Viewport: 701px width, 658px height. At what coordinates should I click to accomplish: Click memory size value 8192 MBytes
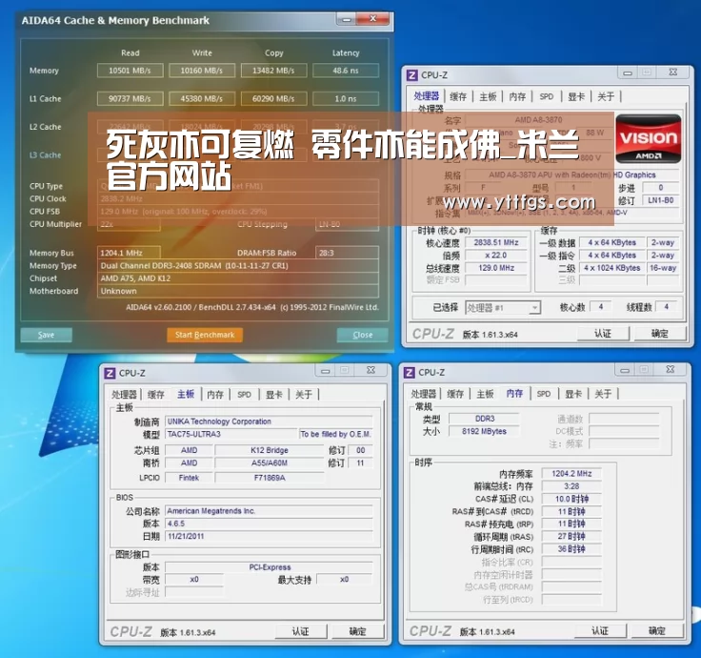point(484,431)
